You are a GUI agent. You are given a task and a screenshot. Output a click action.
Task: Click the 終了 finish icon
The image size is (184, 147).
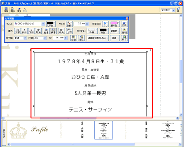pyautogui.click(x=124, y=38)
